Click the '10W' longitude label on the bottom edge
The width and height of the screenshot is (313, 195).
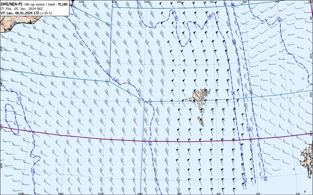(x=140, y=194)
